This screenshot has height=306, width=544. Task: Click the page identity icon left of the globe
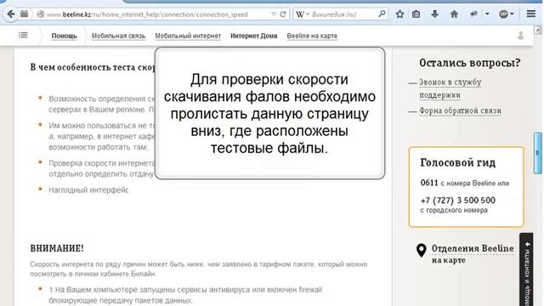(24, 14)
